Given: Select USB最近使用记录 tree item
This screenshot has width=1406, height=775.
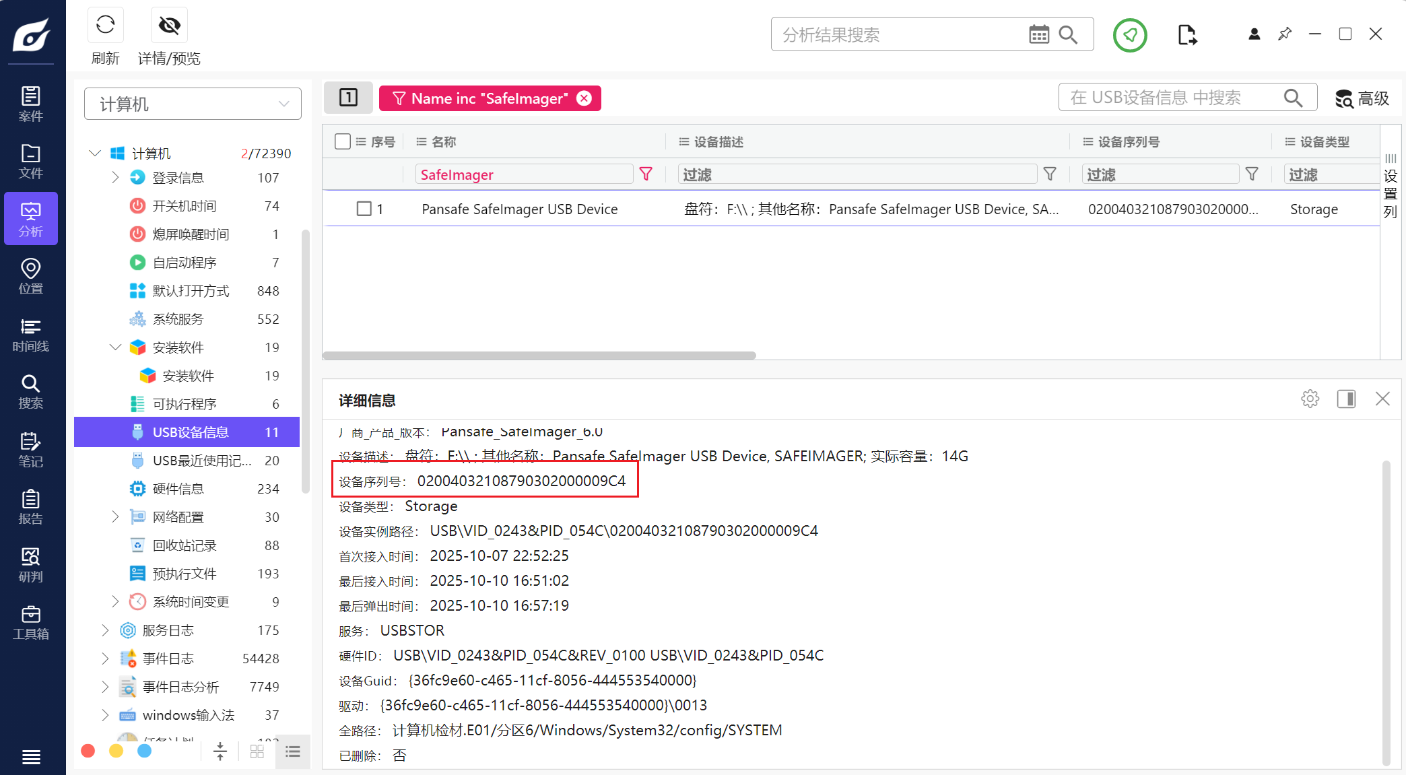Looking at the screenshot, I should (201, 461).
